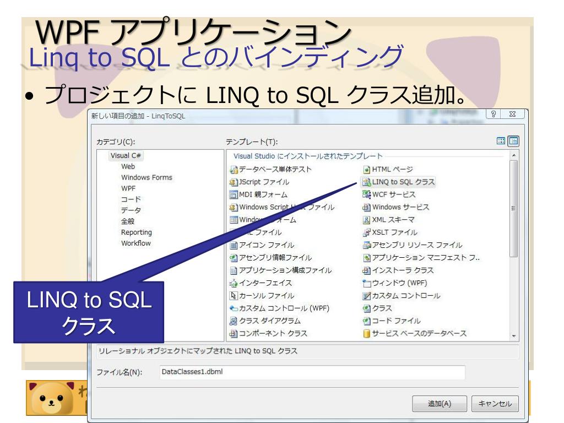The height and width of the screenshot is (423, 564).
Task: Choose the アセンブリ情報ファイル template icon
Action: point(234,258)
